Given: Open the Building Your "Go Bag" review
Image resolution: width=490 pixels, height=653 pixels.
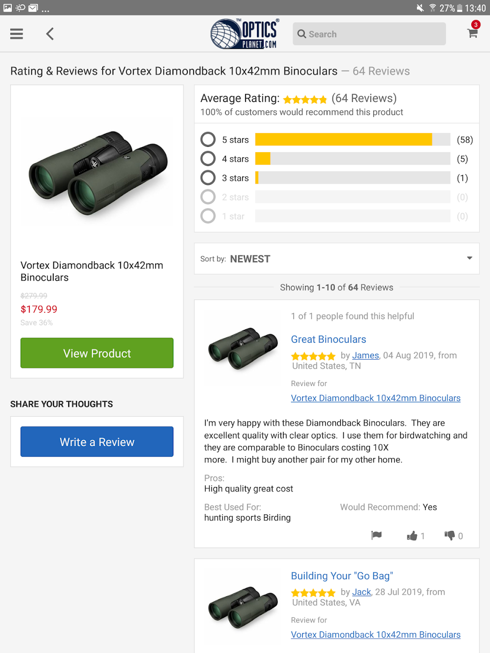Looking at the screenshot, I should (x=342, y=576).
